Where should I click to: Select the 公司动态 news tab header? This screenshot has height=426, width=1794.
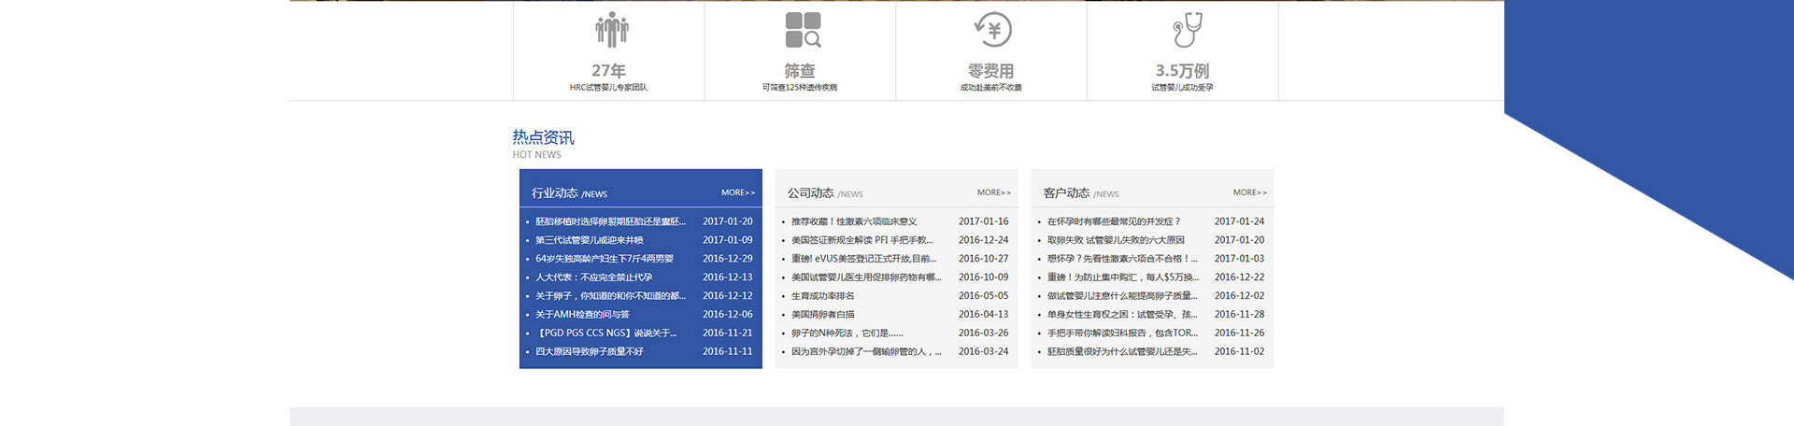[810, 193]
